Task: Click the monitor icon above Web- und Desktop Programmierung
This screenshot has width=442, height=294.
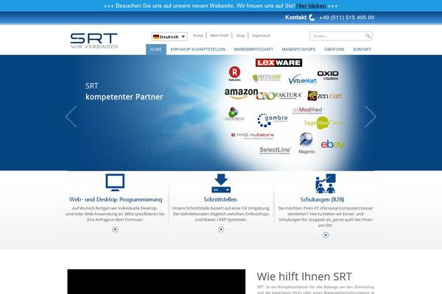Action: tap(115, 182)
